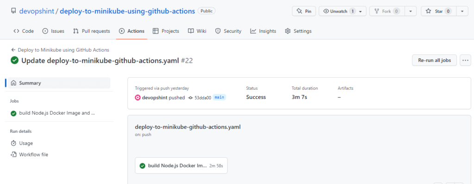The height and width of the screenshot is (184, 474).
Task: Click the green success check beside run title
Action: pos(14,61)
